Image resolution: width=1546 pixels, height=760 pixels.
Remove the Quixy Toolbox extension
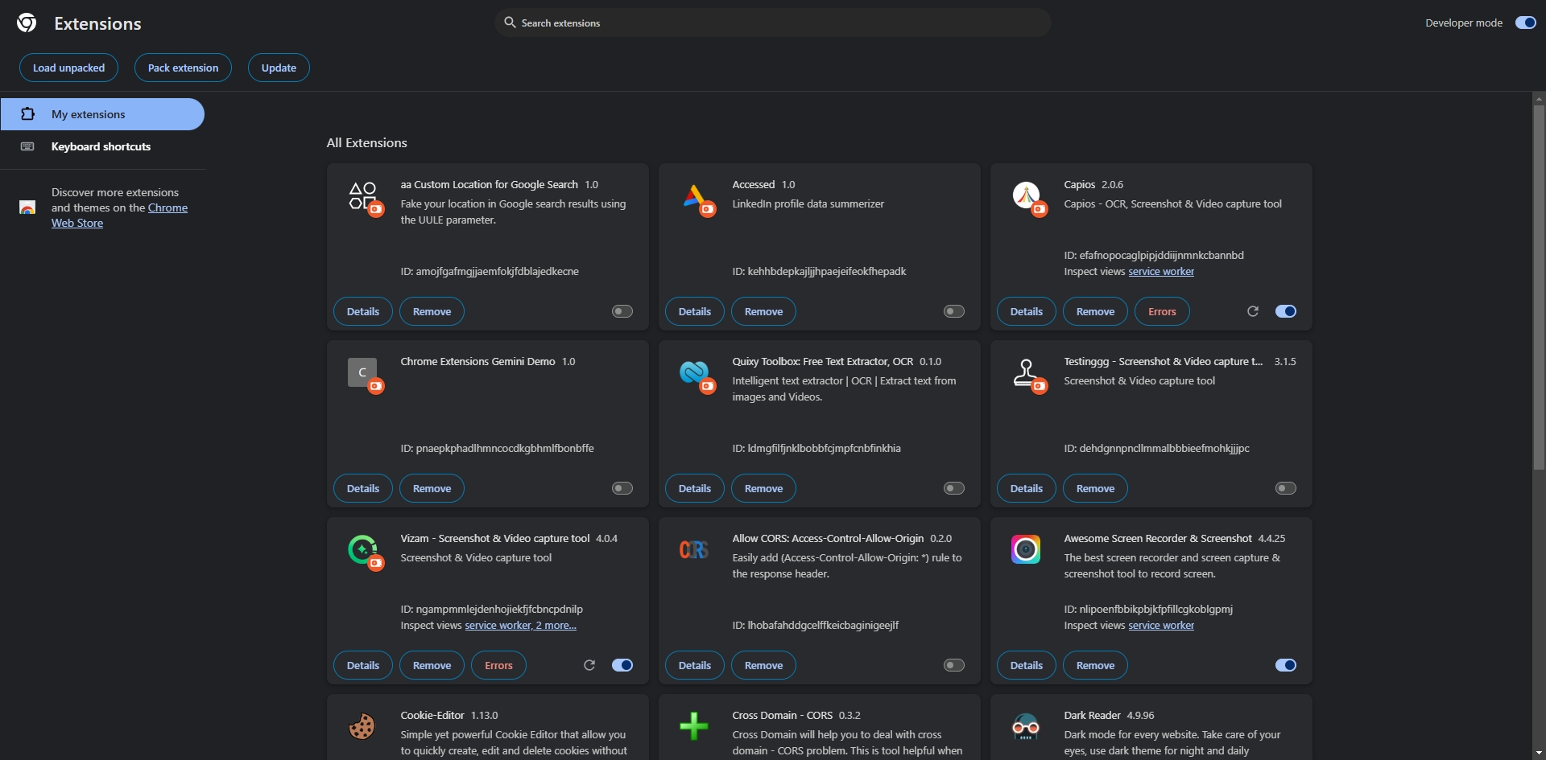pyautogui.click(x=763, y=488)
